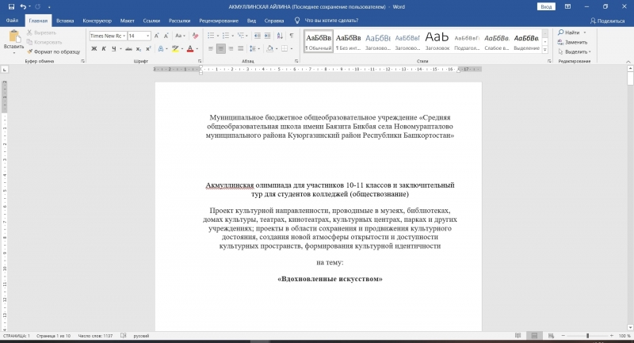Open the font size 14 dropdown

click(x=147, y=36)
